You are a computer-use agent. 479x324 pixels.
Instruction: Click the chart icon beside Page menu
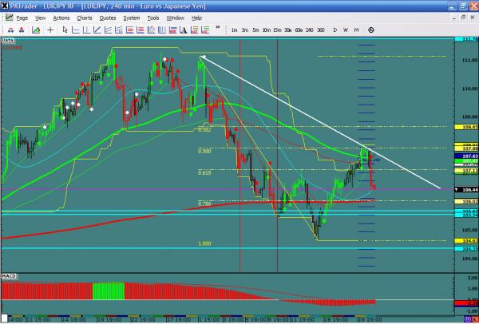[x=7, y=17]
